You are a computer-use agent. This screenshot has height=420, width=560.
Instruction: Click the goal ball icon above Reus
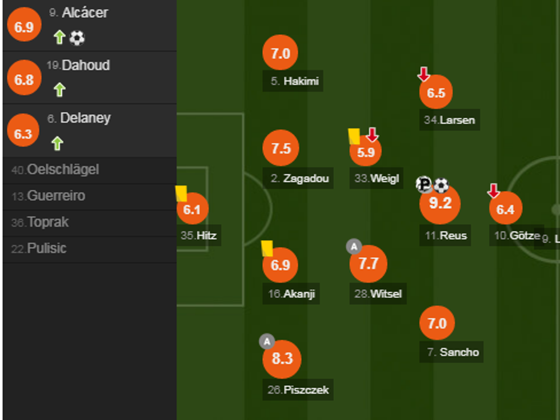[x=441, y=185]
